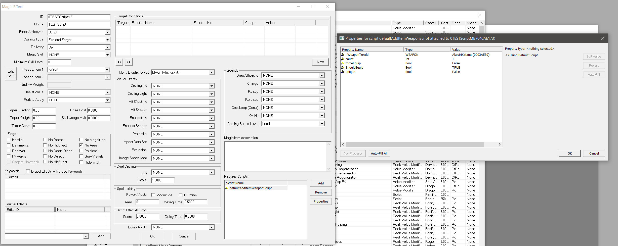Uncheck the No Area flag
The image size is (618, 246).
tap(81, 145)
